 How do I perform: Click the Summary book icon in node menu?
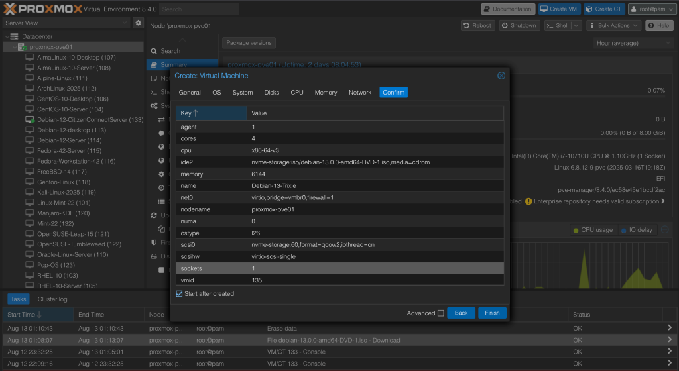pos(154,65)
